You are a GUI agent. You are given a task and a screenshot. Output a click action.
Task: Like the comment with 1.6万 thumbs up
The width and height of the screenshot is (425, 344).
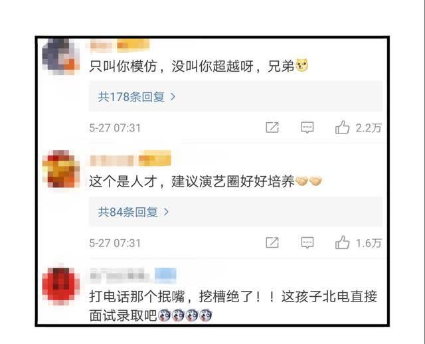[x=343, y=242]
